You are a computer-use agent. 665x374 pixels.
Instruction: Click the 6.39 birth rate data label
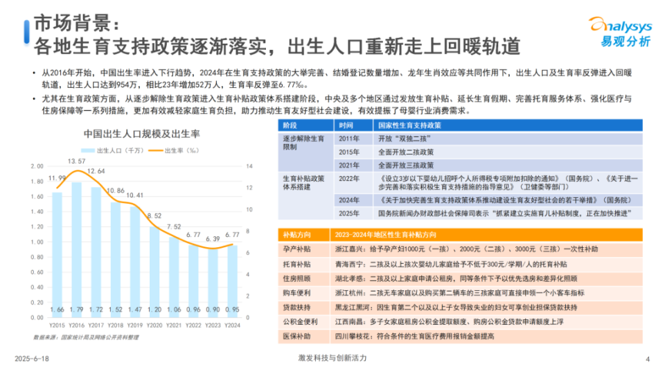tap(213, 239)
